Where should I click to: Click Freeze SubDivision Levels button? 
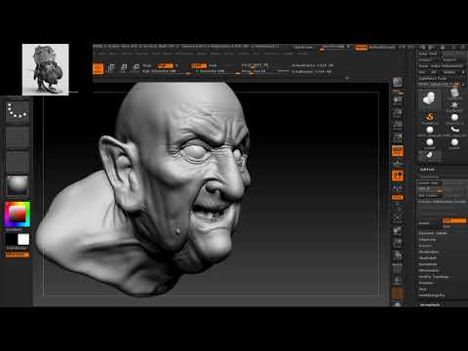click(x=443, y=202)
